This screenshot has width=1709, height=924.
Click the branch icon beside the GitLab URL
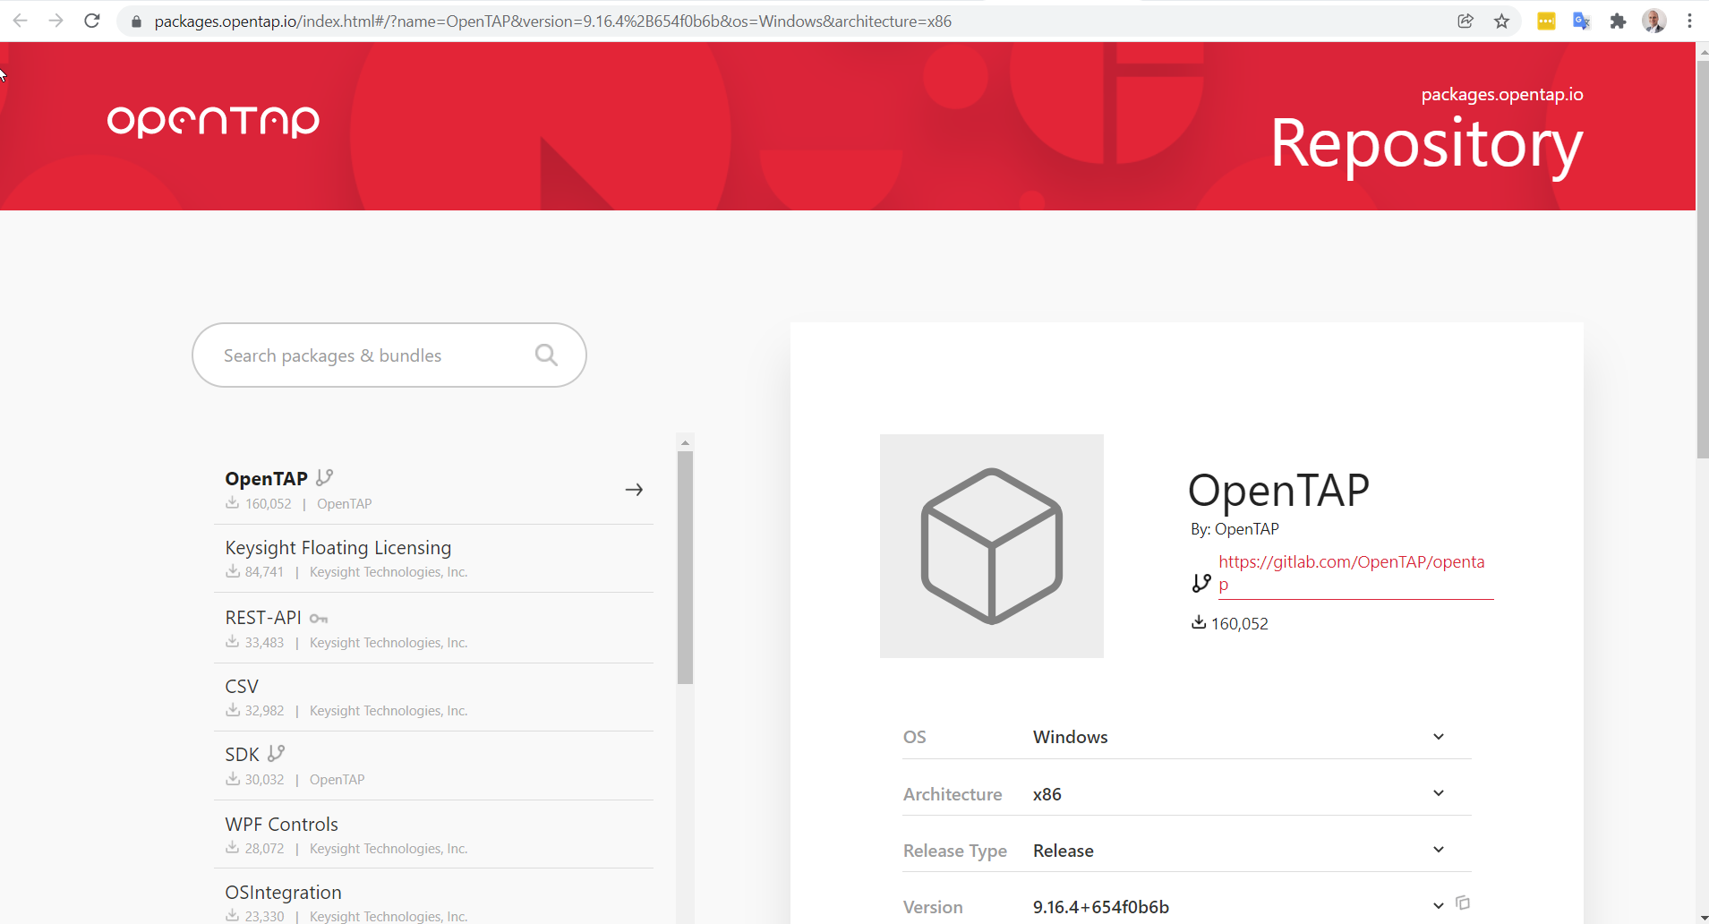[x=1201, y=582]
